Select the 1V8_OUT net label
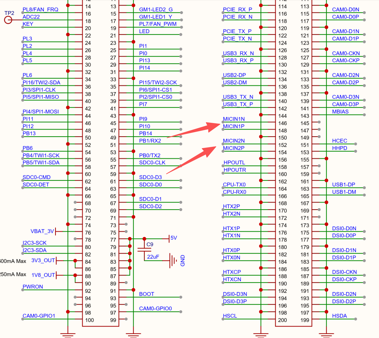Image resolution: width=379 pixels, height=338 pixels. pyautogui.click(x=43, y=275)
